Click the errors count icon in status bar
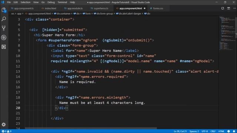The width and height of the screenshot is (237, 133). (x=3, y=132)
